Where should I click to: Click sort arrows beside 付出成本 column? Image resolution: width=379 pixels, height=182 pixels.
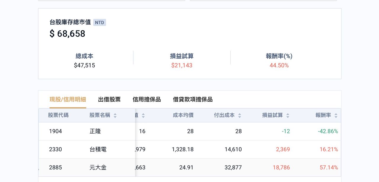tap(240, 116)
